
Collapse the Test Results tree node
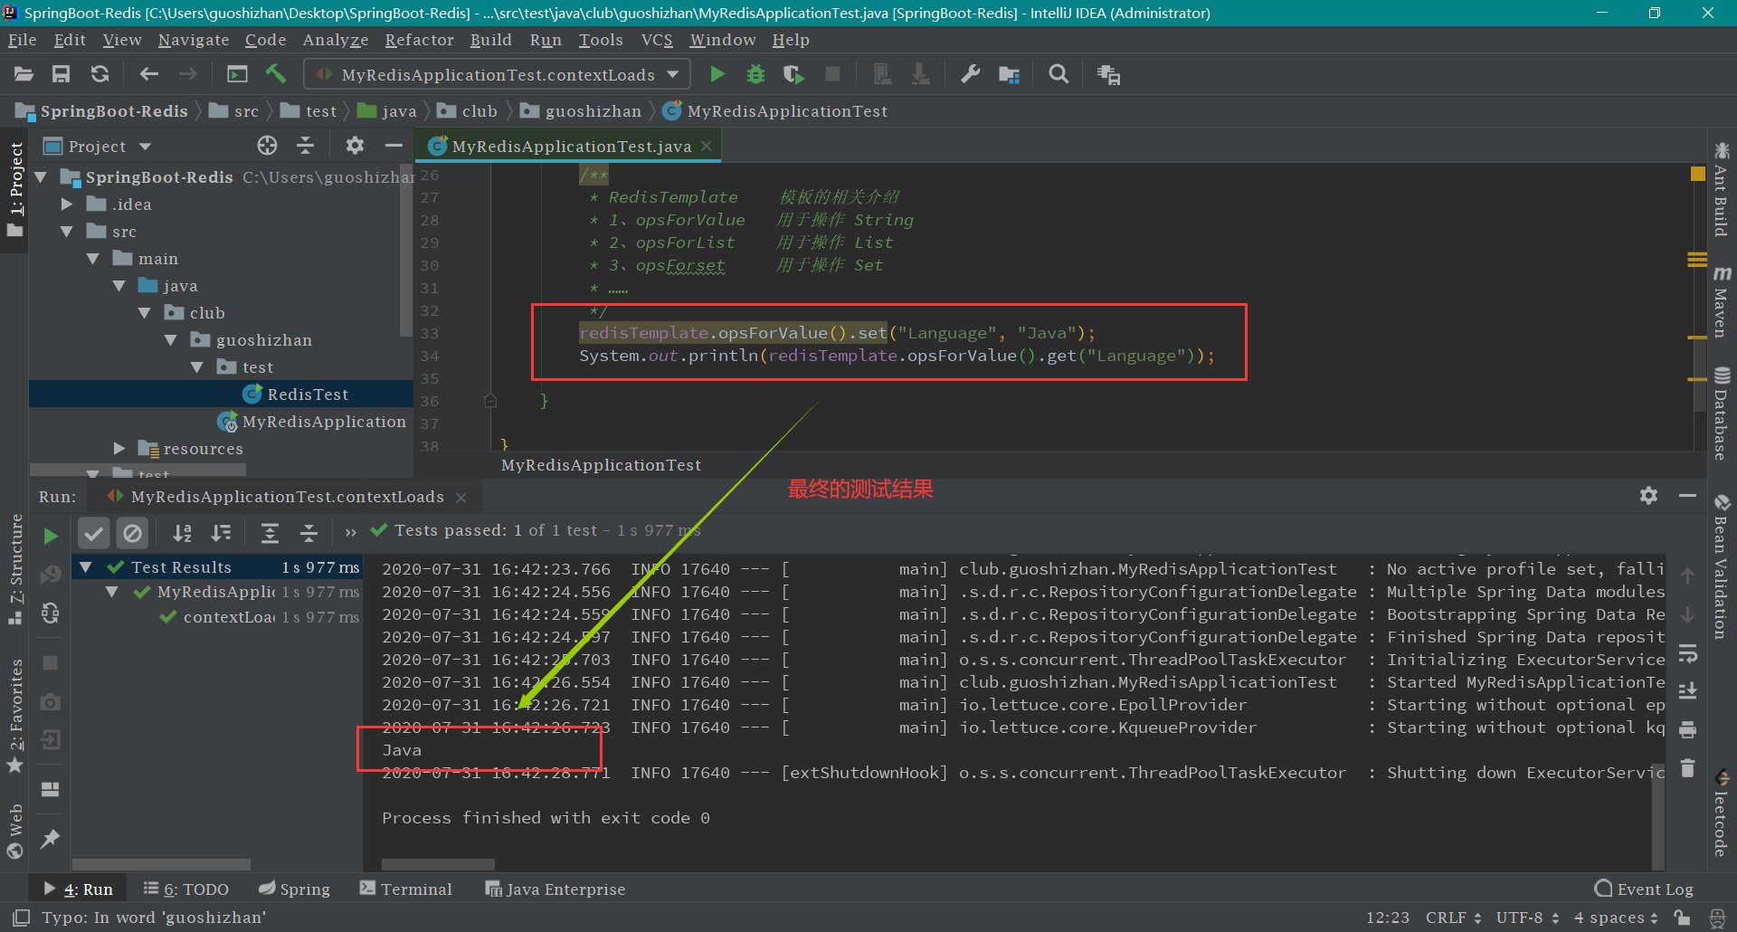pyautogui.click(x=86, y=567)
